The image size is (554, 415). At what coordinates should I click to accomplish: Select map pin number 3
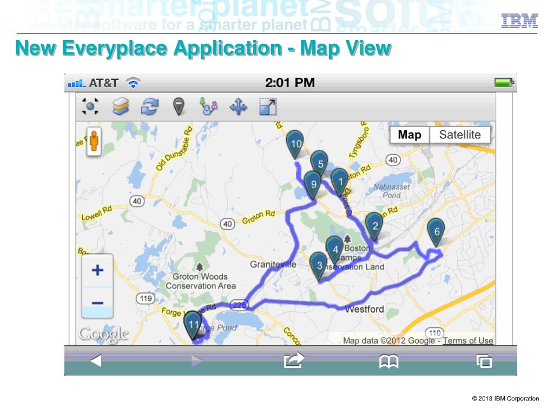point(319,265)
